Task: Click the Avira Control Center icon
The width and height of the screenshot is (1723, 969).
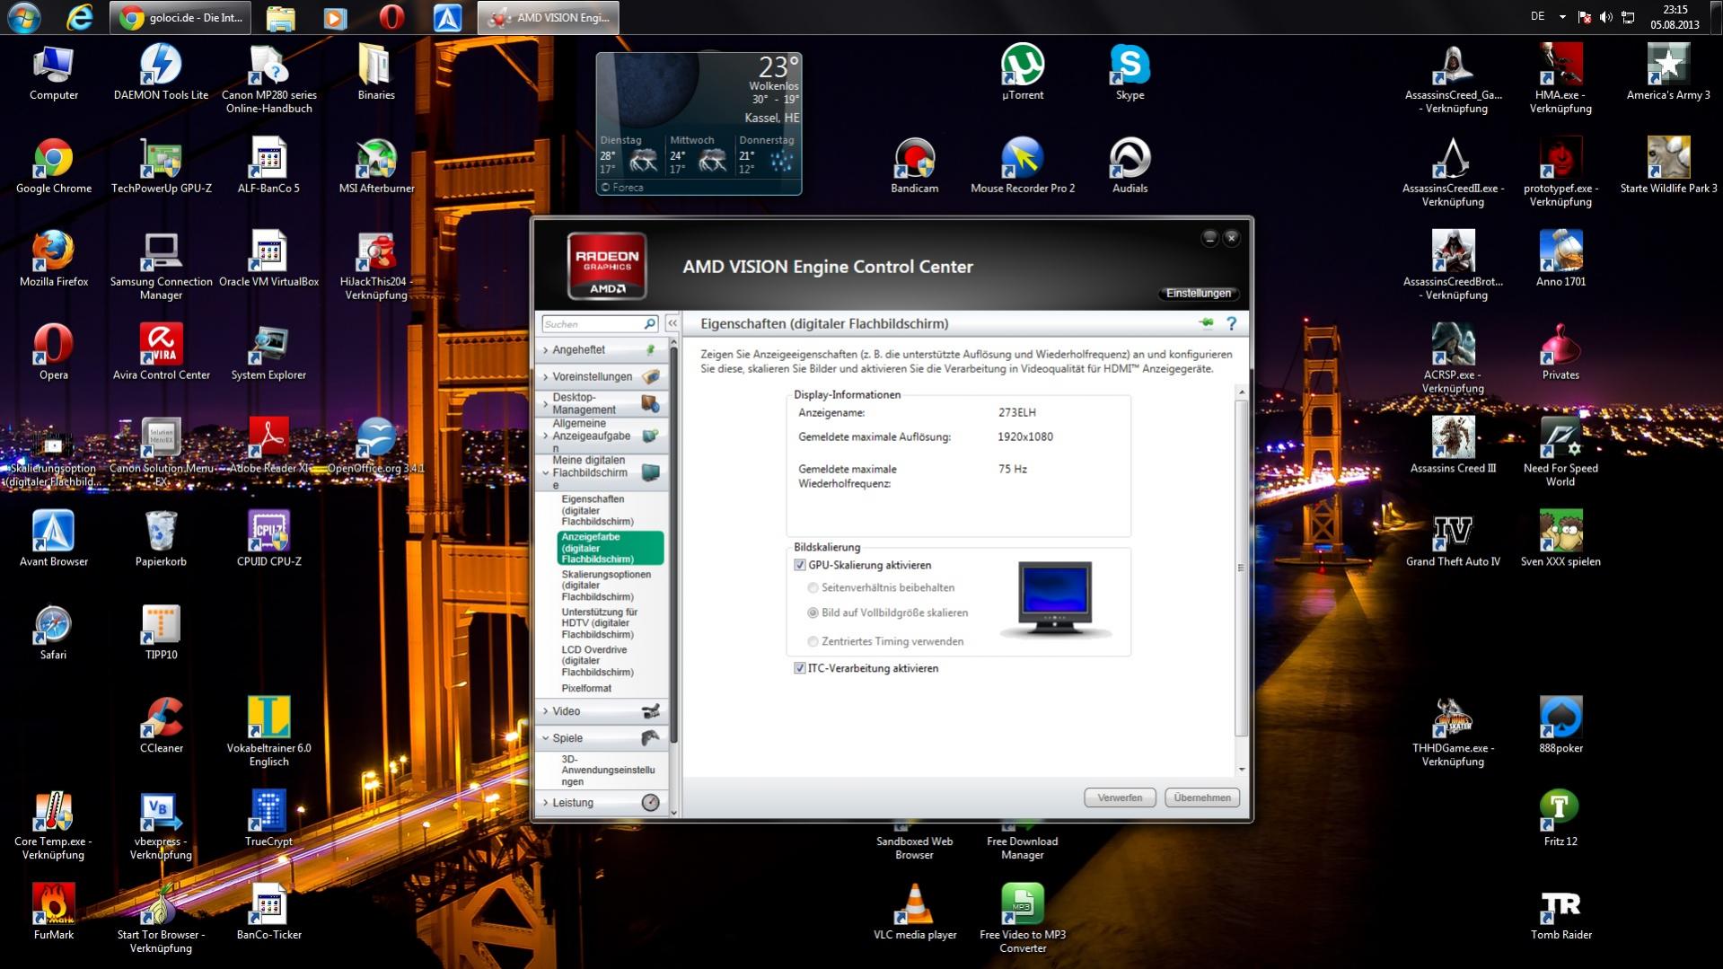Action: coord(162,353)
